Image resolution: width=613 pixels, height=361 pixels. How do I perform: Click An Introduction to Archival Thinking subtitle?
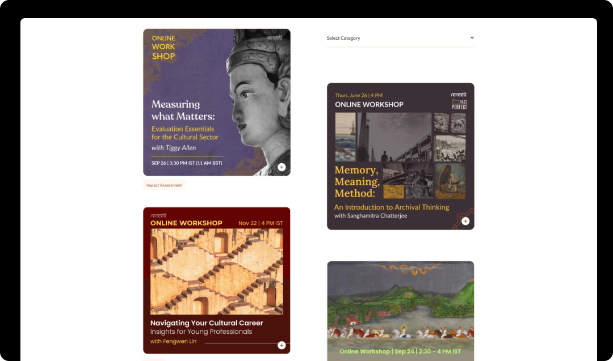pyautogui.click(x=391, y=207)
